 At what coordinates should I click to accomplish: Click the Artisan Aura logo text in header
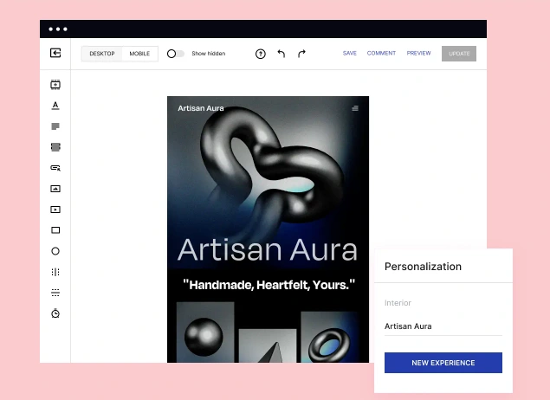[201, 108]
